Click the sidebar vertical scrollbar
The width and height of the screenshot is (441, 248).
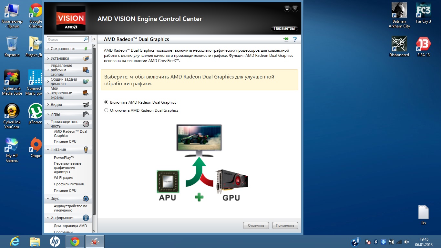tap(94, 131)
